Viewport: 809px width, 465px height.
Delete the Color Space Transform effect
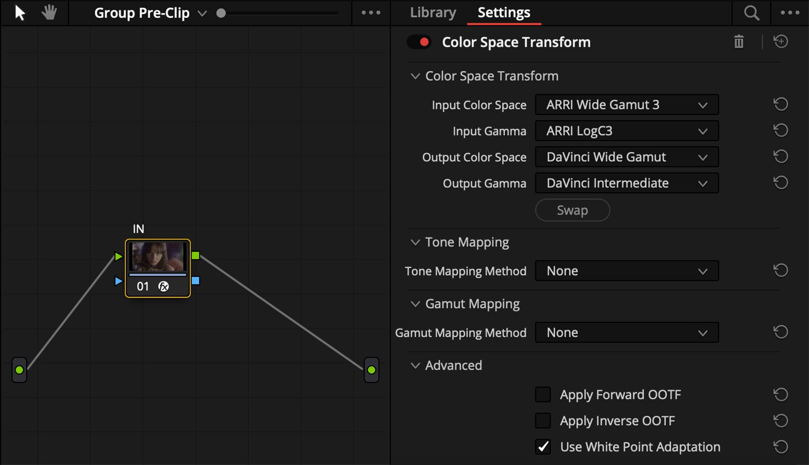(739, 42)
